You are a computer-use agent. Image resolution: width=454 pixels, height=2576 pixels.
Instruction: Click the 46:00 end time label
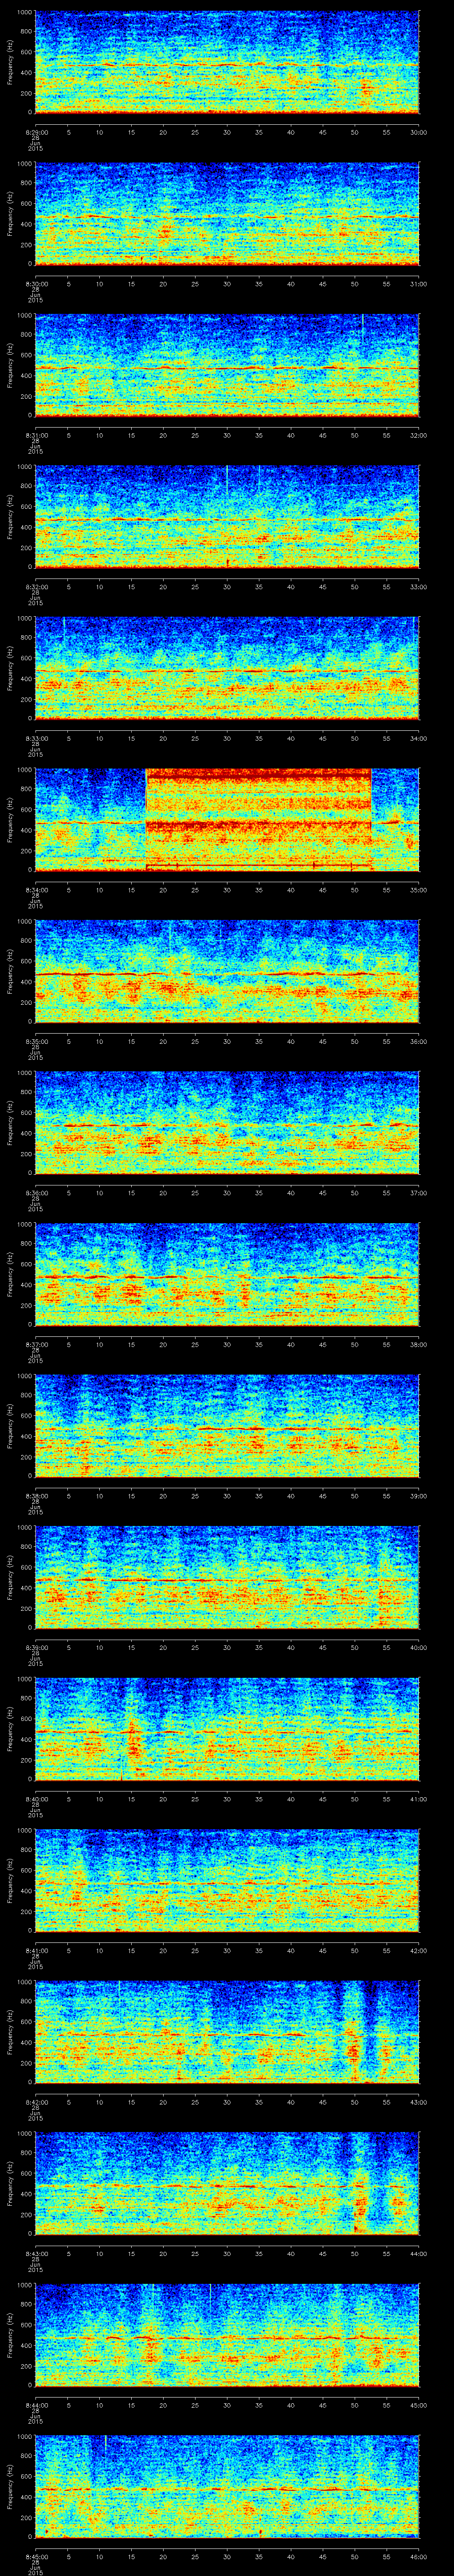419,2556
